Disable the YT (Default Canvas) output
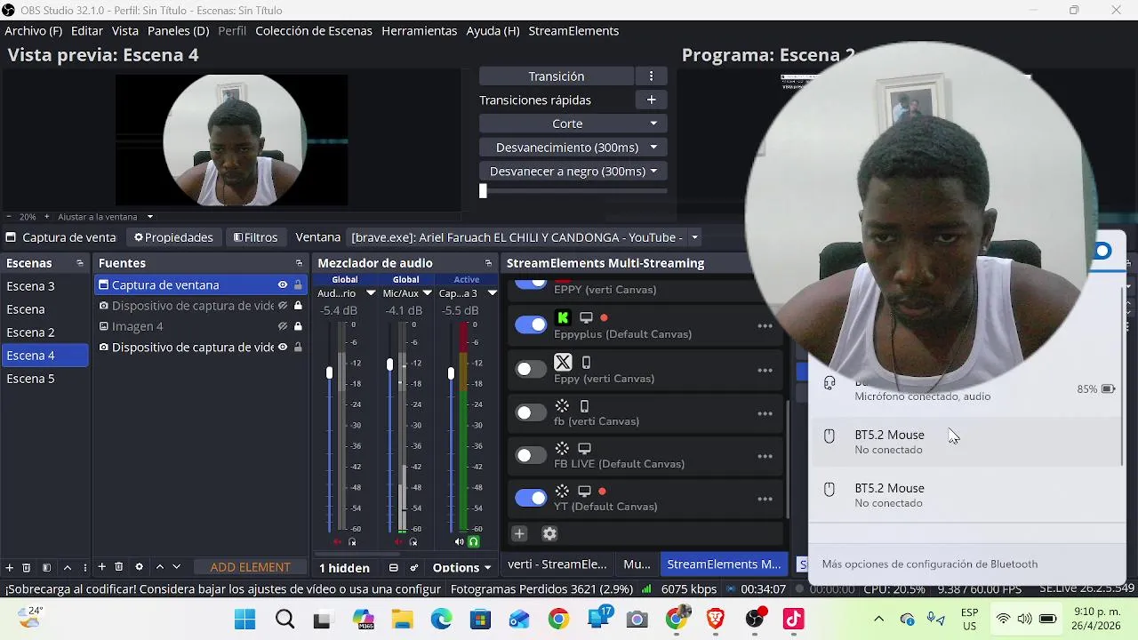Viewport: 1138px width, 640px height. coord(531,498)
